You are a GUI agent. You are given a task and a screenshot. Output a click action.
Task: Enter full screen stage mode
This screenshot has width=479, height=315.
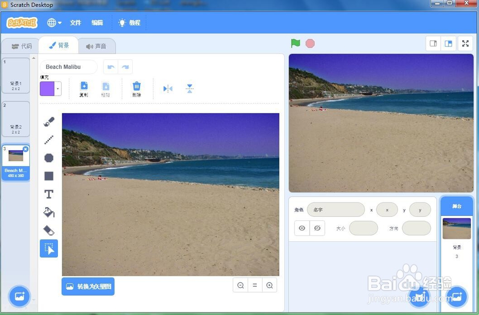465,44
